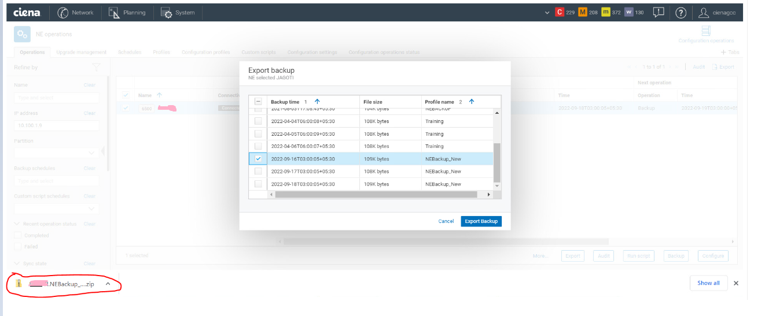The height and width of the screenshot is (316, 776).
Task: Toggle select-all checkbox in backup table header
Action: [x=258, y=102]
